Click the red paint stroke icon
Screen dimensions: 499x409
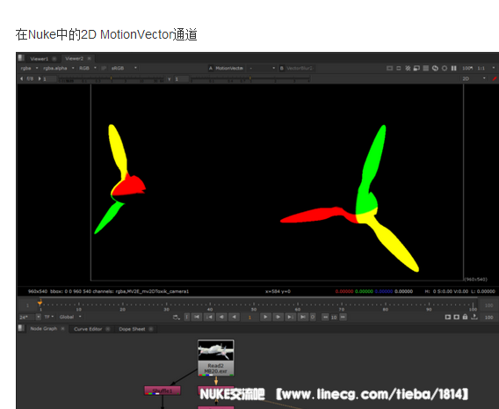click(495, 78)
